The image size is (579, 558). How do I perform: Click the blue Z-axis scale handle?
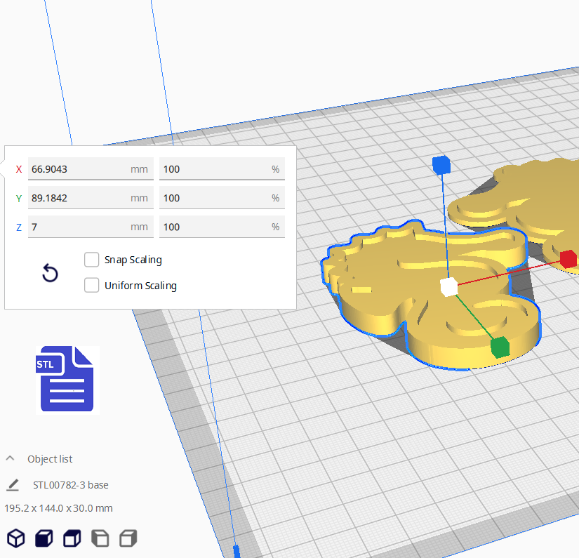tap(441, 165)
